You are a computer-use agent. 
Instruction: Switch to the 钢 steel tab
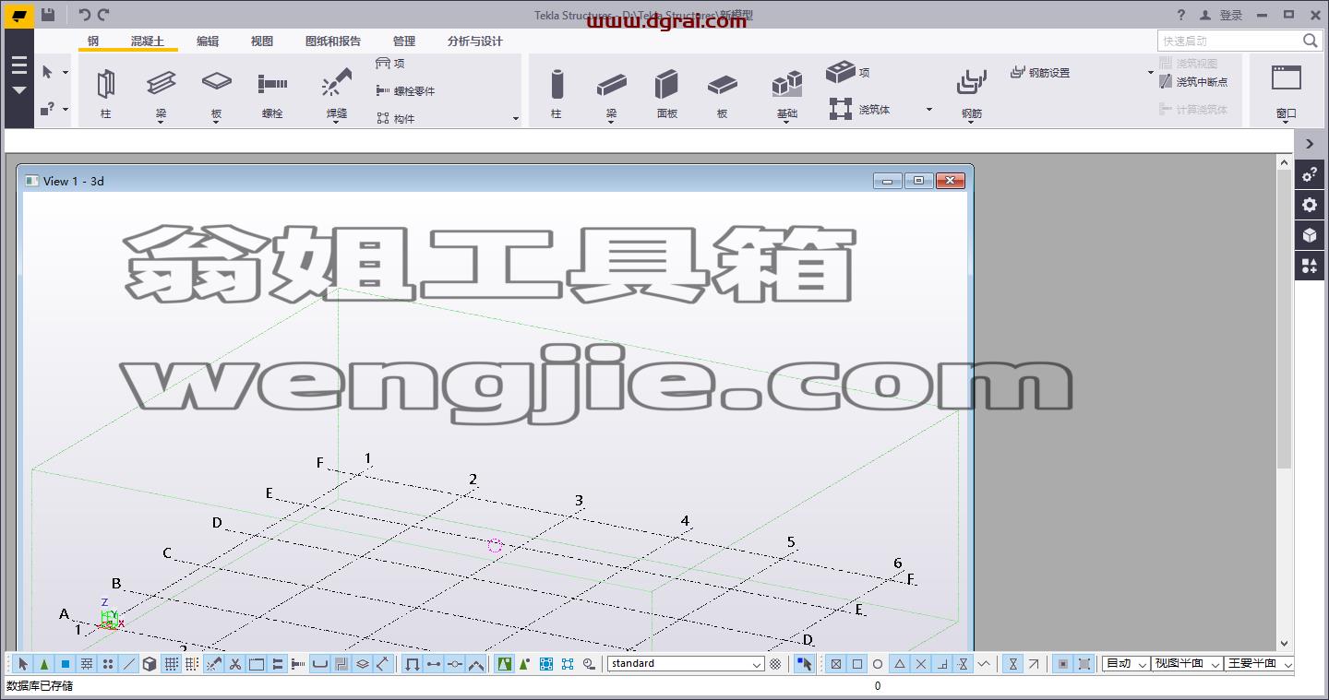tap(93, 42)
